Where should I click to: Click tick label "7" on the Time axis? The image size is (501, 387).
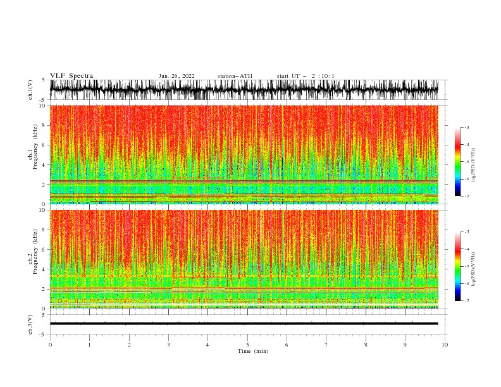coord(326,345)
